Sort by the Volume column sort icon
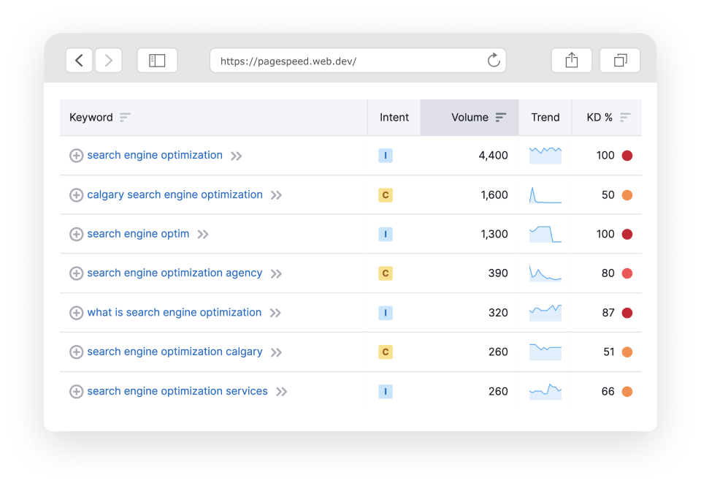The width and height of the screenshot is (701, 486). 501,118
